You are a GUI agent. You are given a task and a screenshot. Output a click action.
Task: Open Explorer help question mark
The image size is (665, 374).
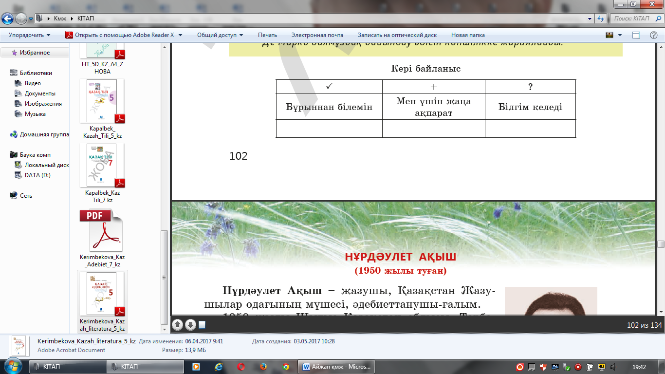click(654, 35)
